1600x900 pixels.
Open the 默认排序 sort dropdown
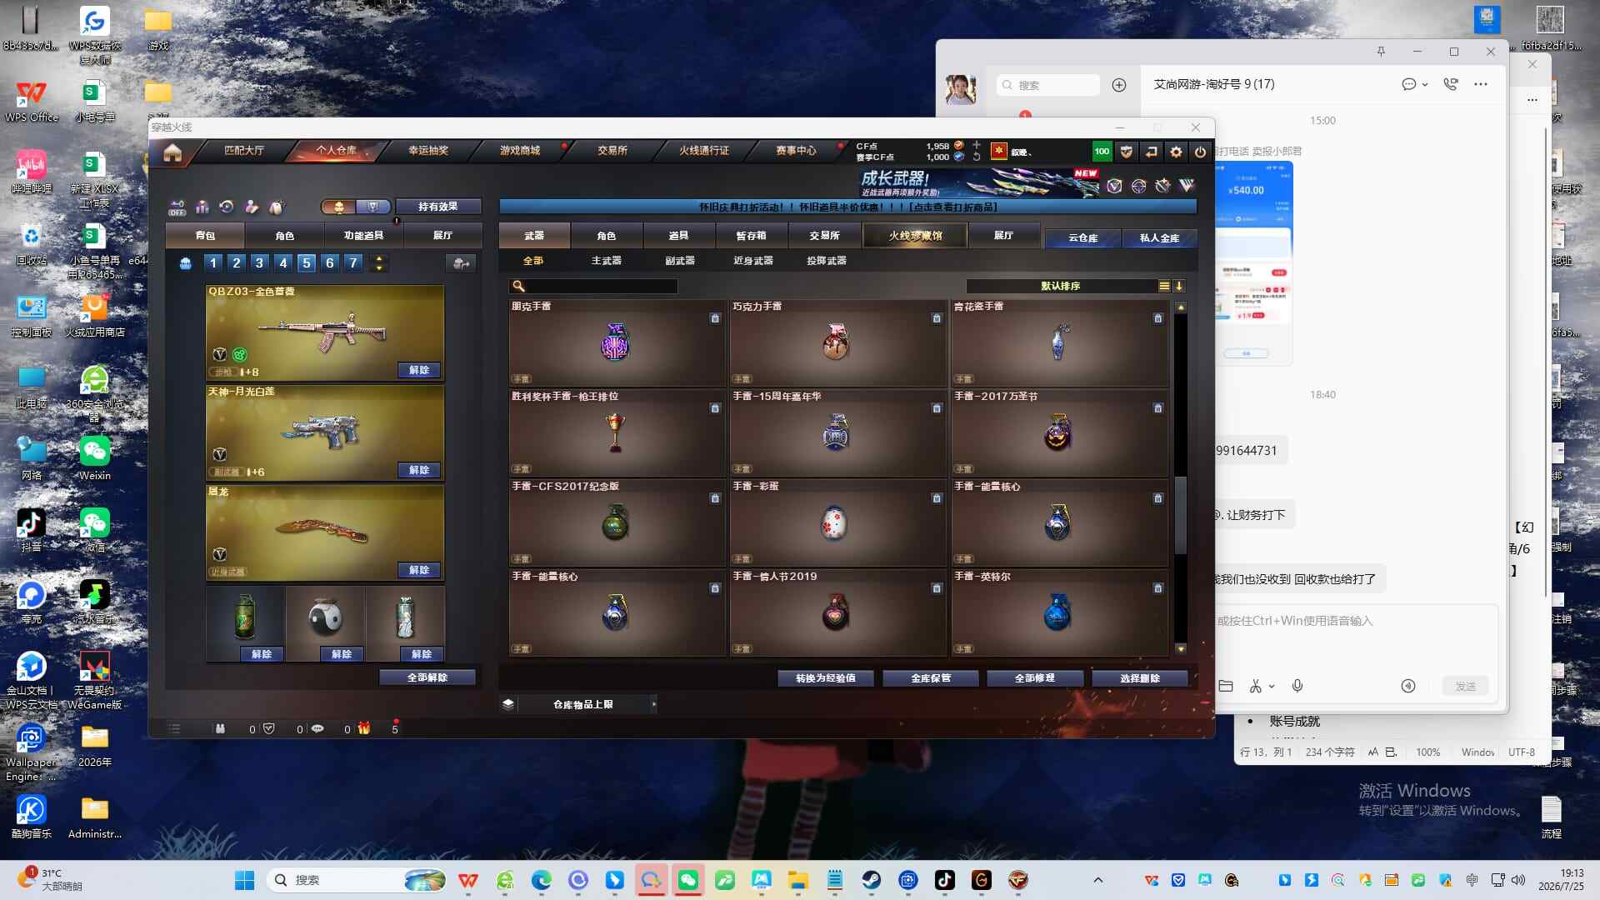(1060, 286)
